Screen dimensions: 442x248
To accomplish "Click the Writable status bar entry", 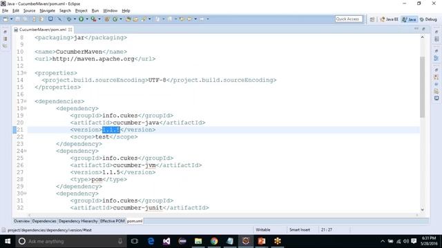I will 263,229.
